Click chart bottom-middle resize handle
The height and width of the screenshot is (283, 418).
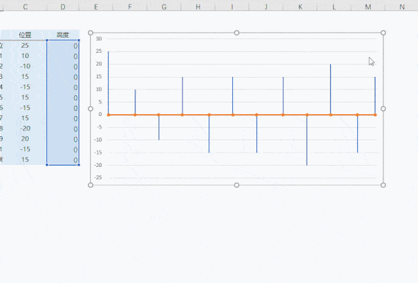click(237, 185)
